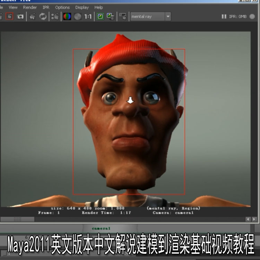Set the view to 1:1 real size

pos(88,16)
